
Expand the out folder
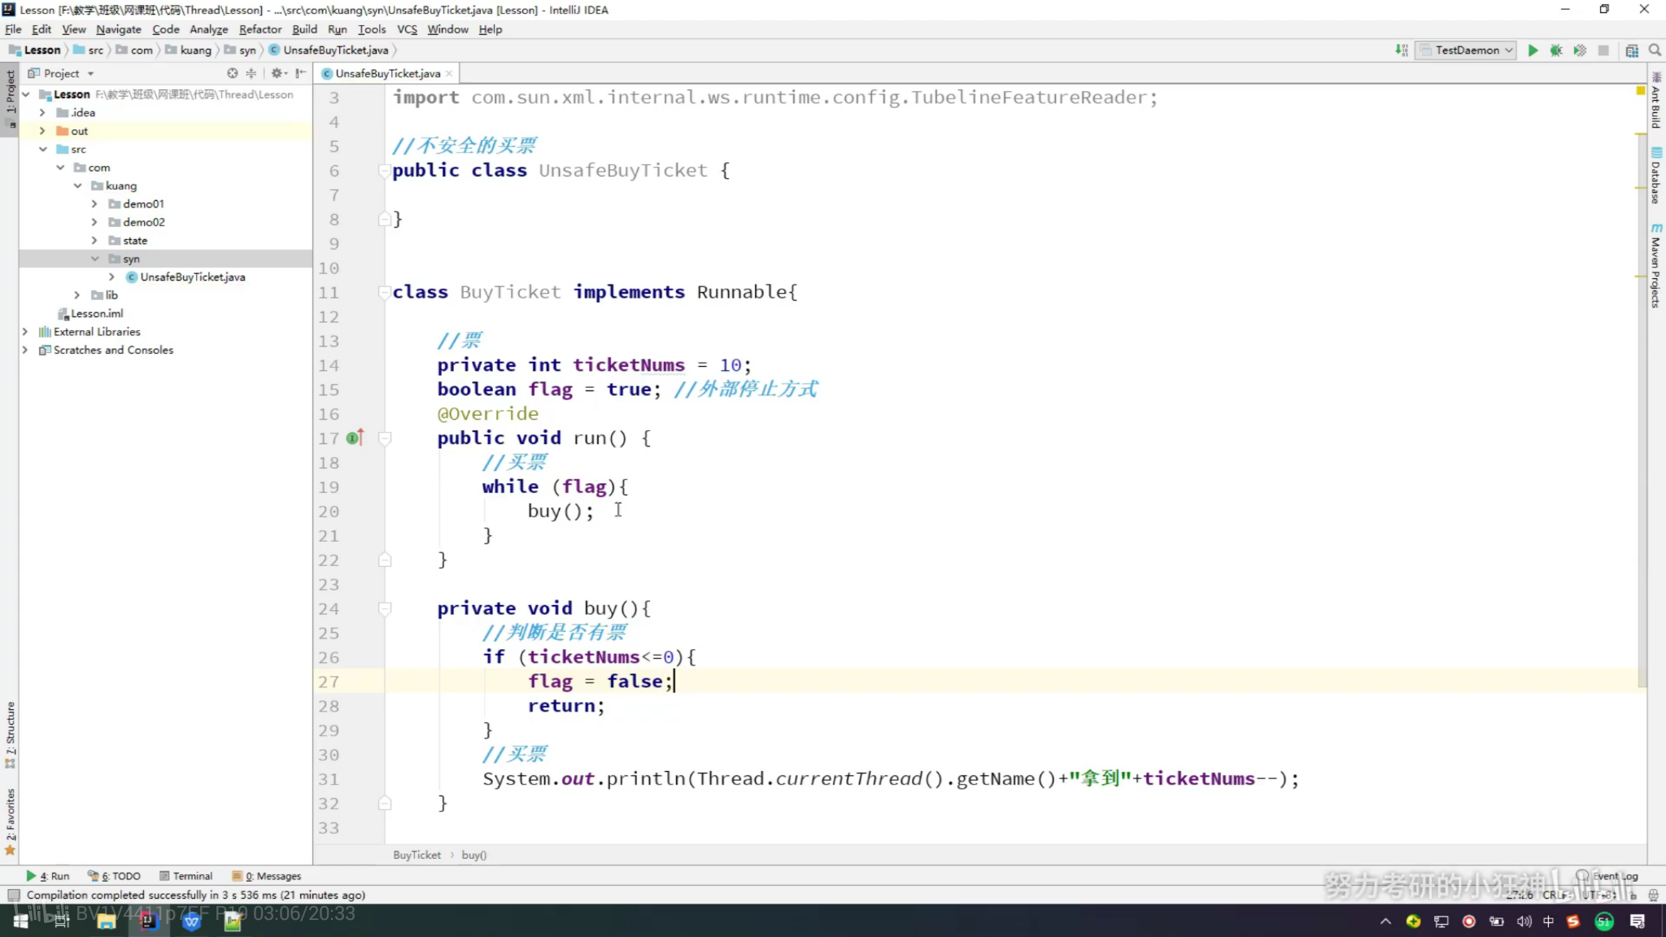tap(43, 131)
